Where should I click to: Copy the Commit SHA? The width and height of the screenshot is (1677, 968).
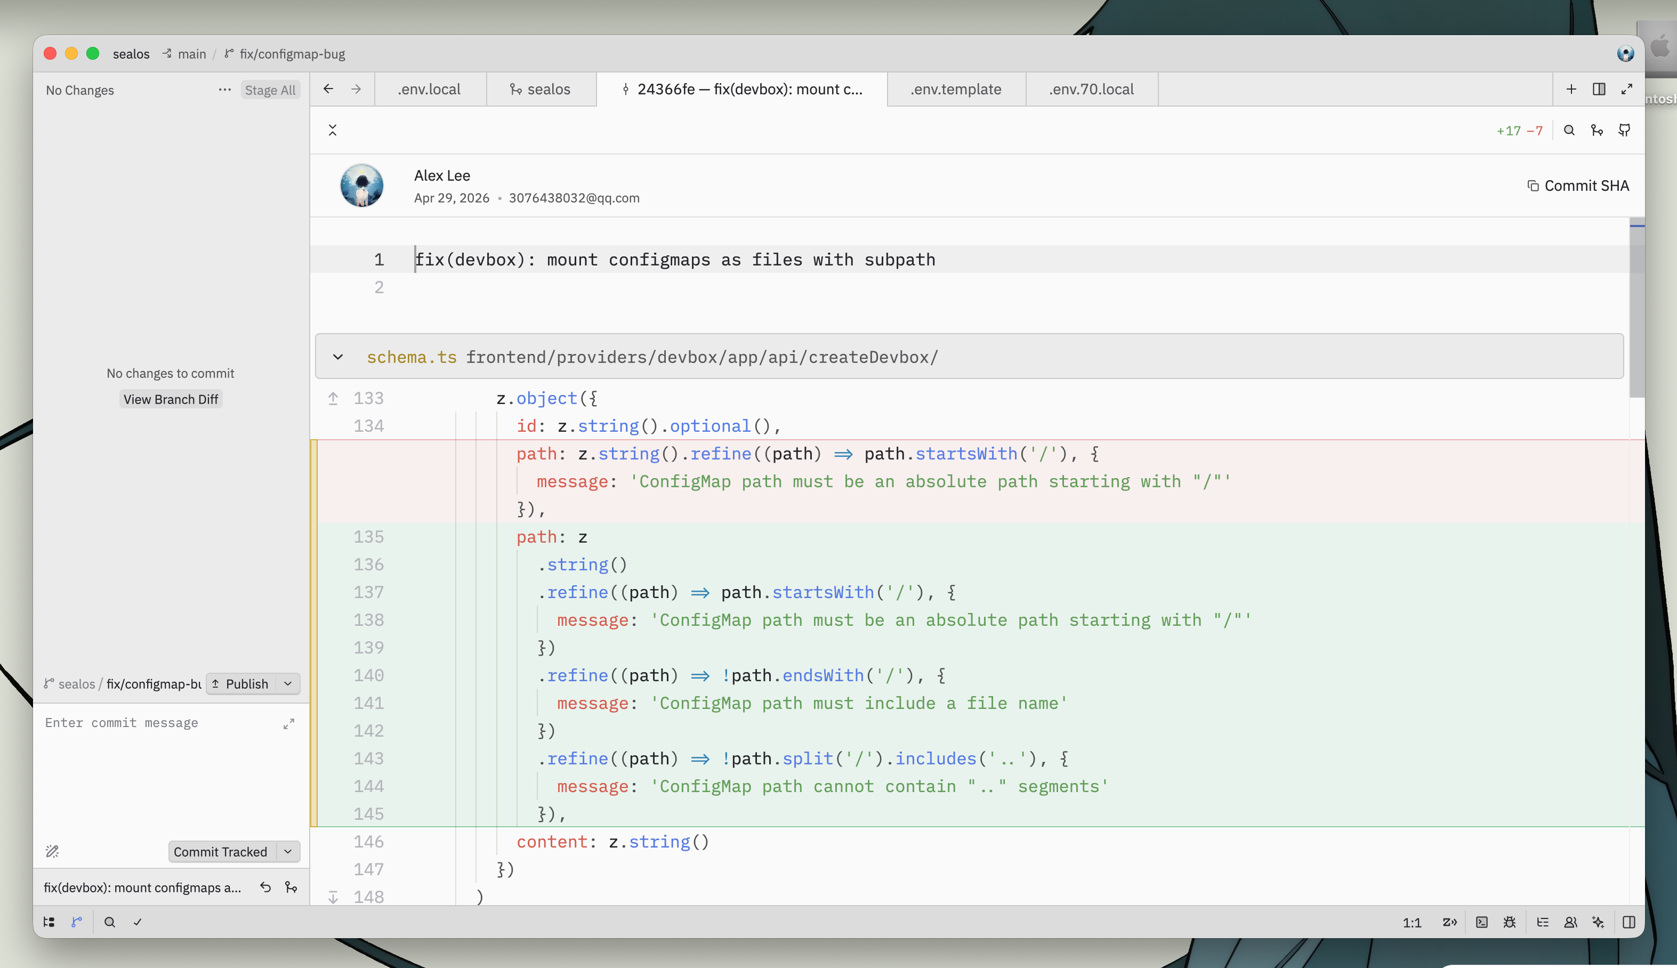click(x=1578, y=185)
